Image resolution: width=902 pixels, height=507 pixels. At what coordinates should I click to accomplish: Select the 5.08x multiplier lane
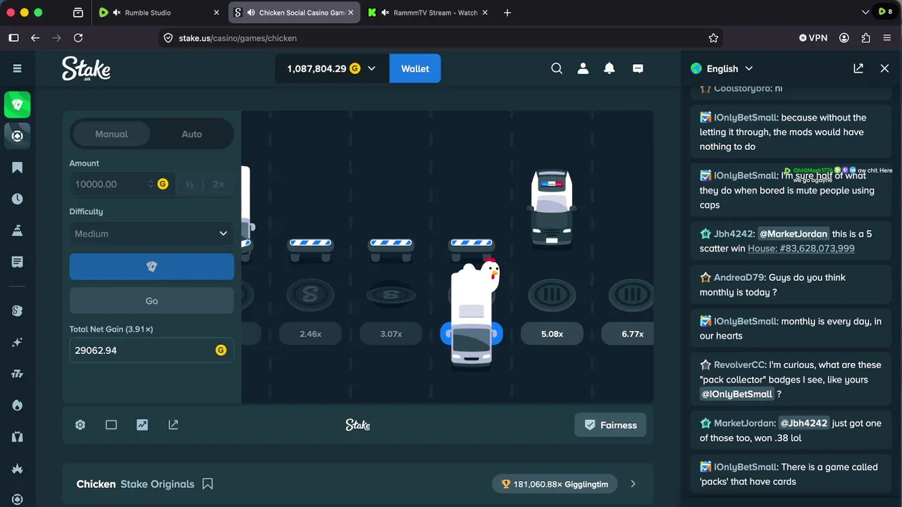[552, 334]
